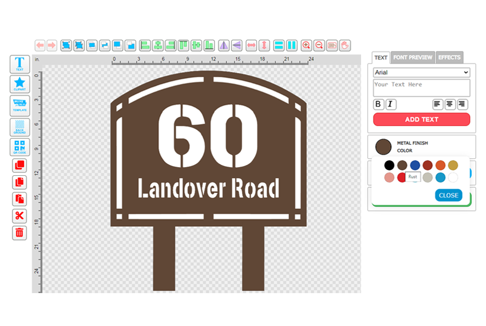Image resolution: width=486 pixels, height=326 pixels.
Task: Open the Clipart star tool
Action: [x=20, y=84]
